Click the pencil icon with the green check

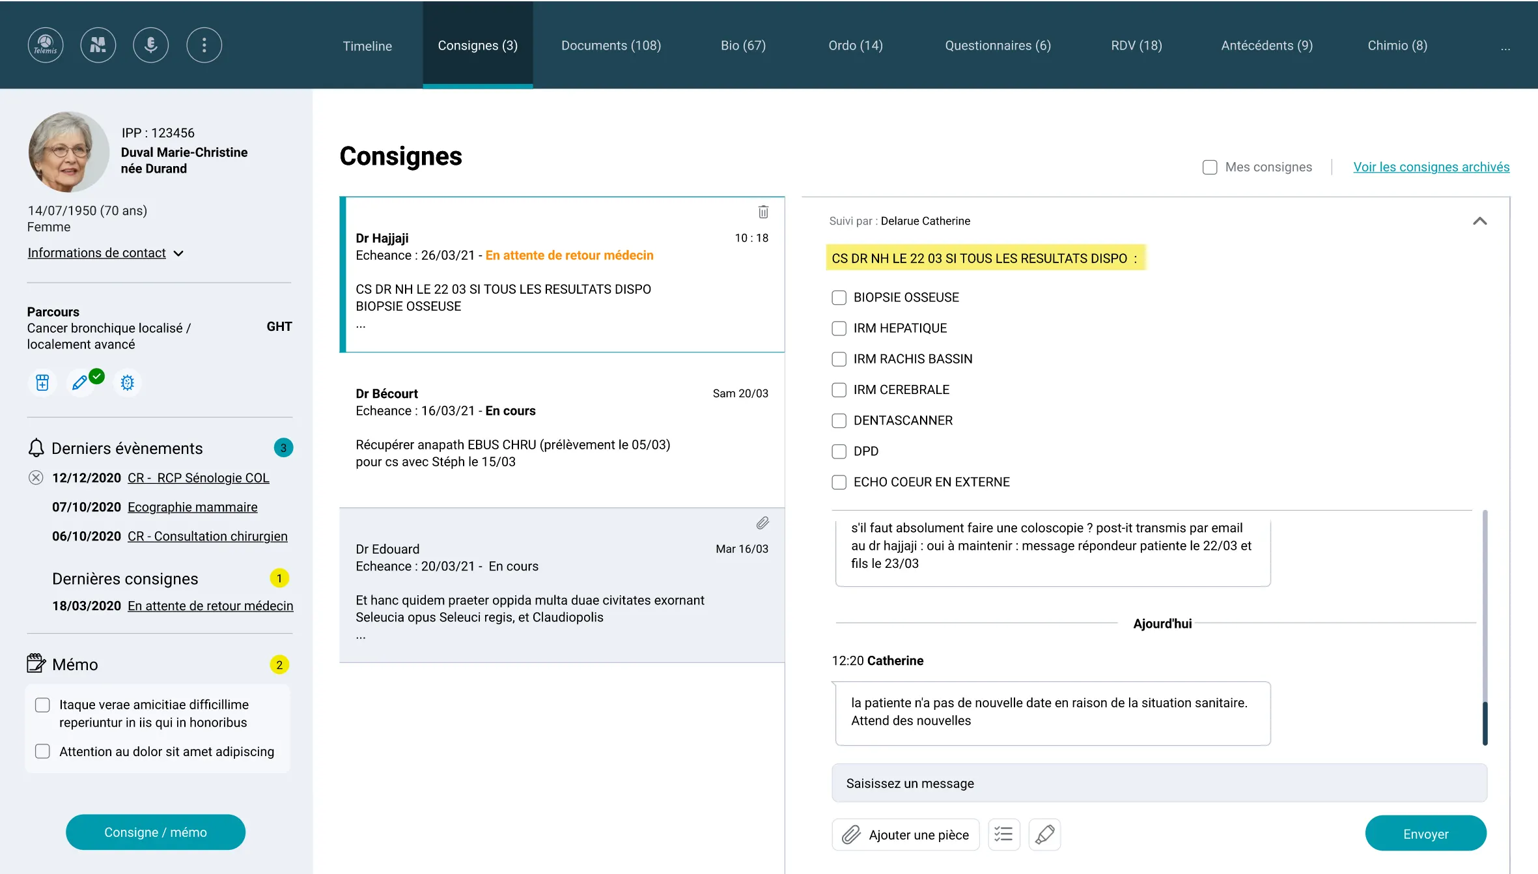click(80, 383)
